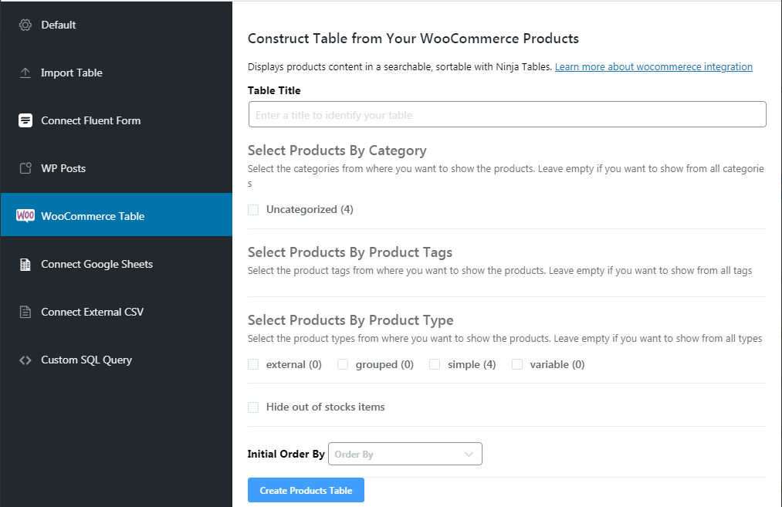
Task: Click the upload icon for Import Table
Action: click(x=23, y=73)
